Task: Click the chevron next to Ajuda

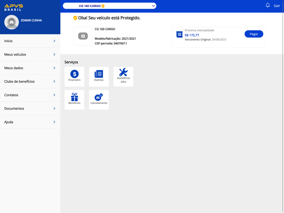Action: [x=54, y=122]
